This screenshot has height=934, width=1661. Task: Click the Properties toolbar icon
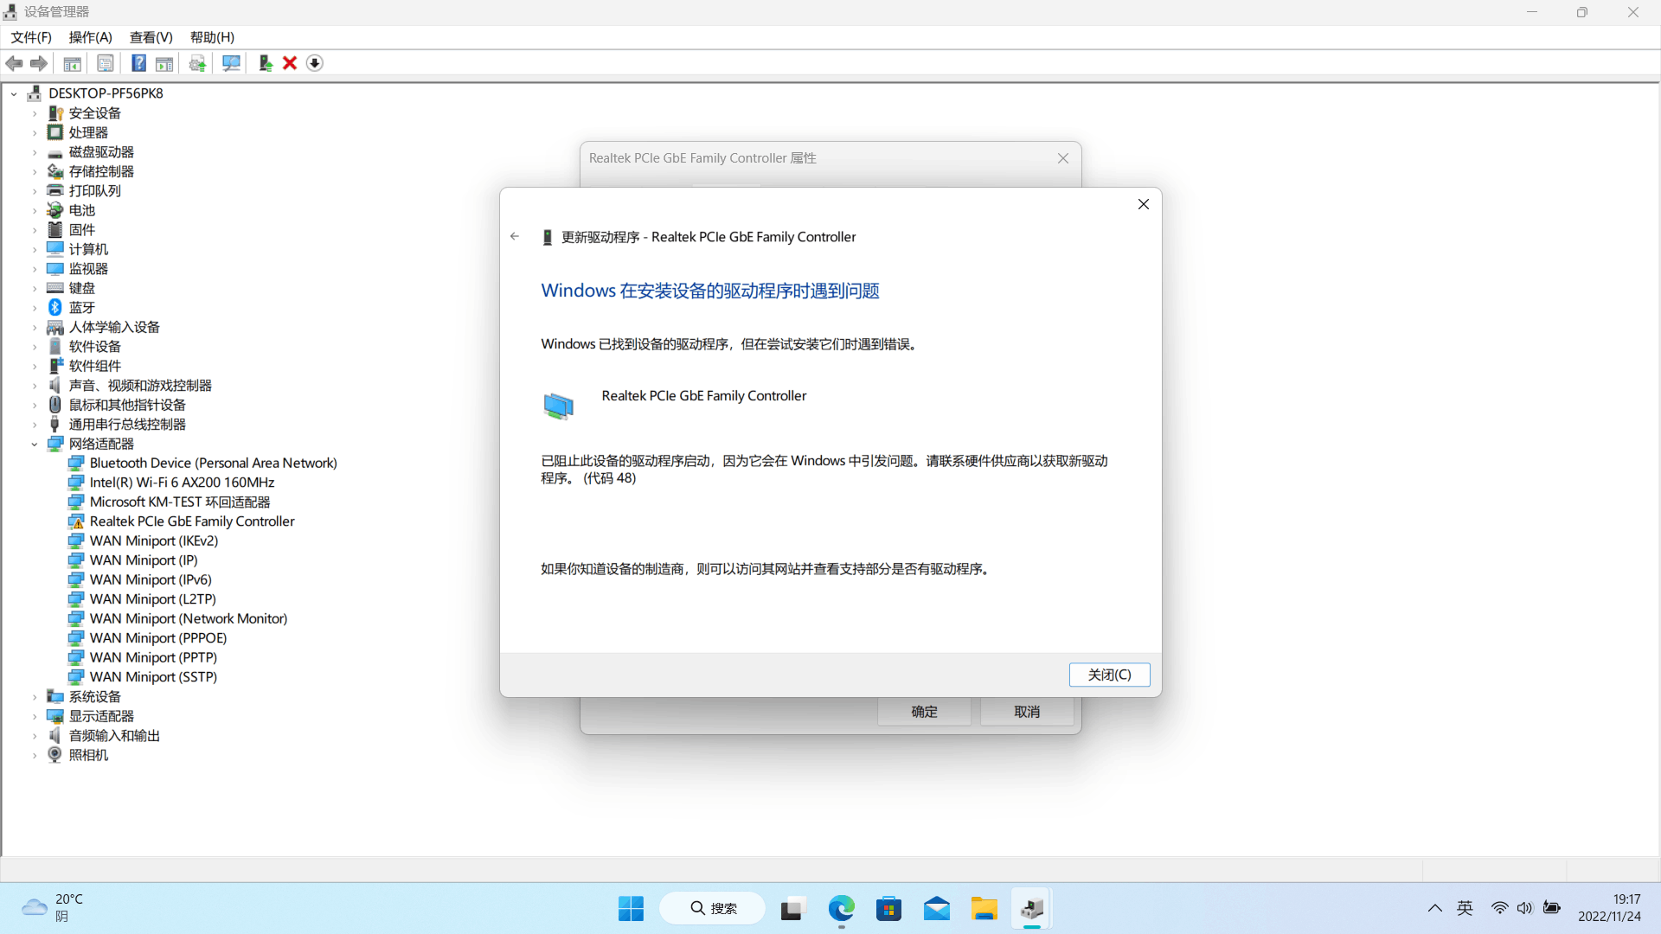point(106,63)
